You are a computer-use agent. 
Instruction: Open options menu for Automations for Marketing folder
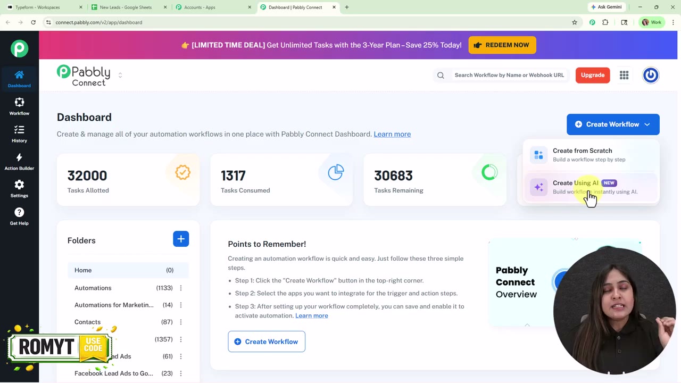point(181,305)
